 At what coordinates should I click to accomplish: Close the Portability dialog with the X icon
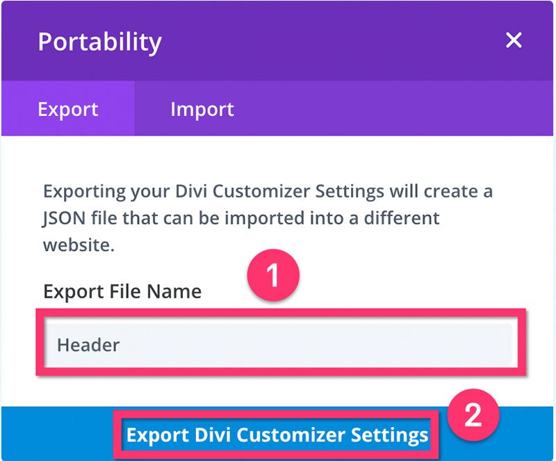[x=514, y=40]
